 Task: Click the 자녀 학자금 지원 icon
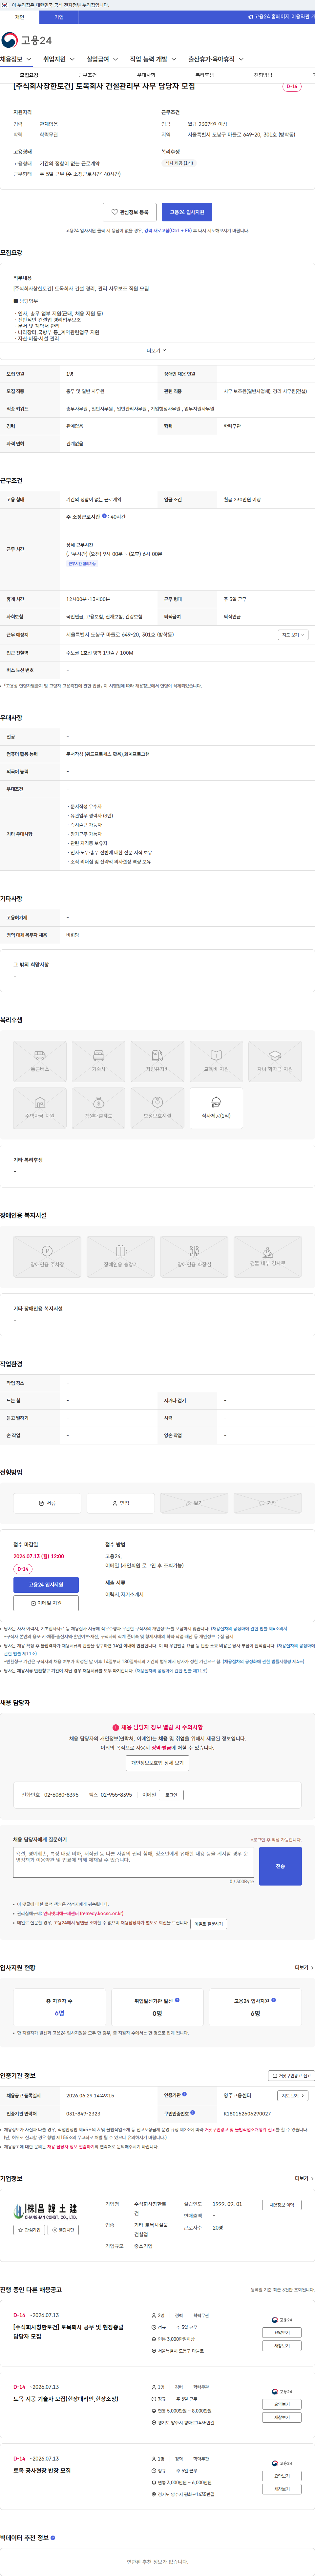point(275,1061)
